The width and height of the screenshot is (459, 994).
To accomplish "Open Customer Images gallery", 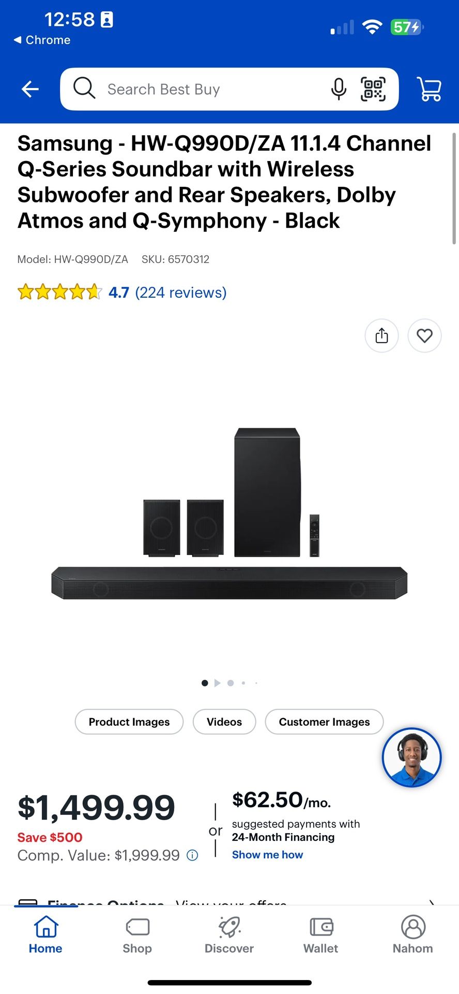I will [324, 722].
